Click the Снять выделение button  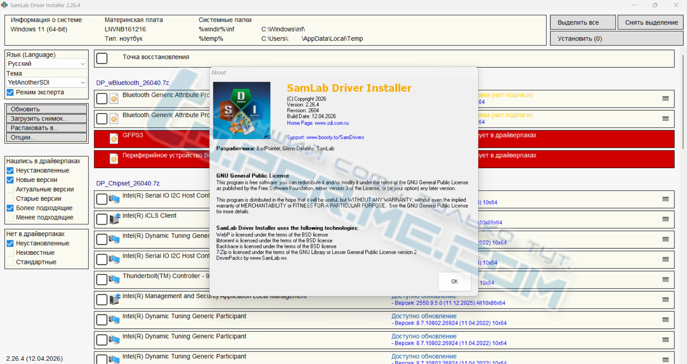(650, 23)
